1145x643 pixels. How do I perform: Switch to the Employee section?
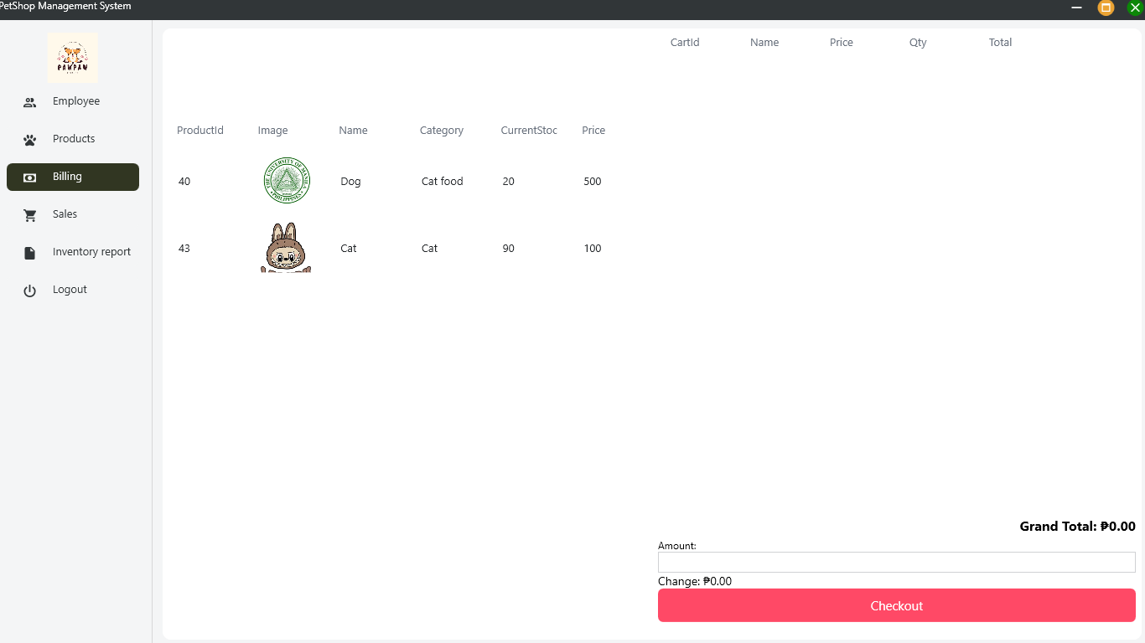75,101
